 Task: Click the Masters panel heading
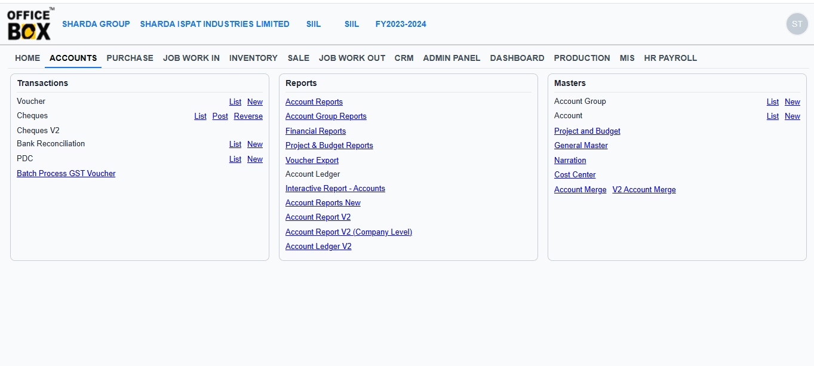pyautogui.click(x=570, y=83)
